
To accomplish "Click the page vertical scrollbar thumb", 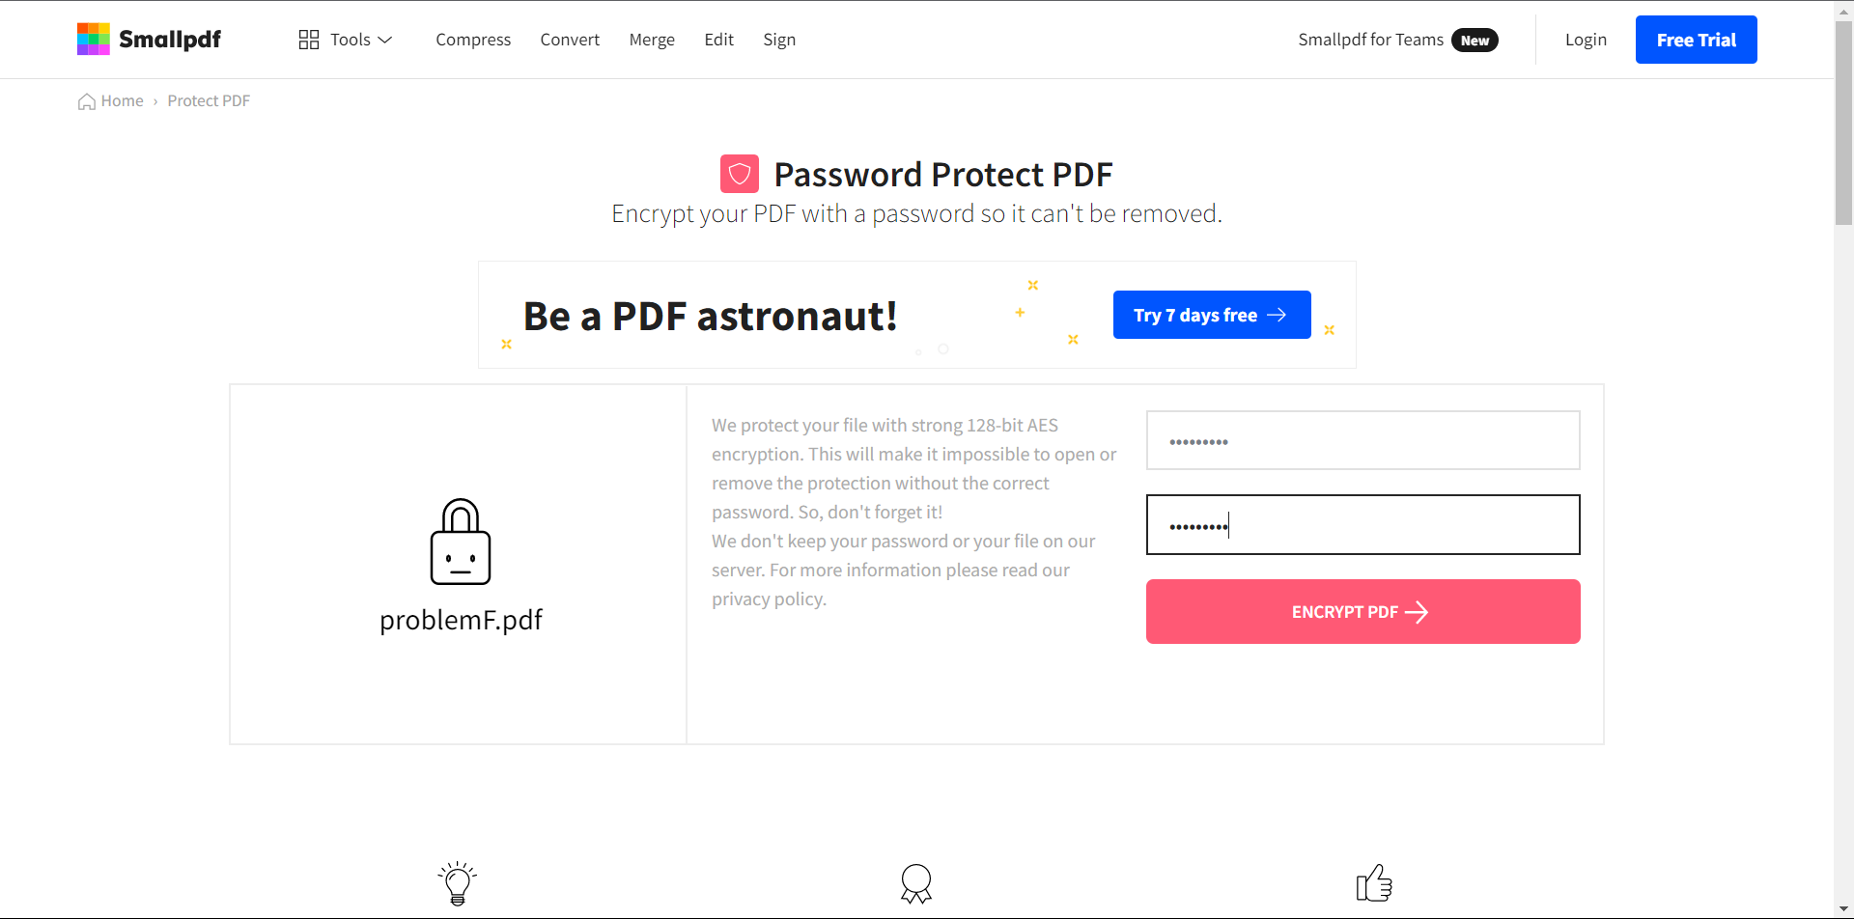I will [x=1844, y=123].
